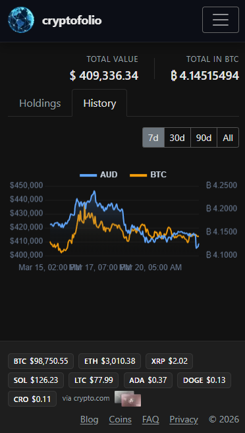Image resolution: width=245 pixels, height=433 pixels.
Task: Click the cryptofolio globe logo
Action: pyautogui.click(x=21, y=20)
